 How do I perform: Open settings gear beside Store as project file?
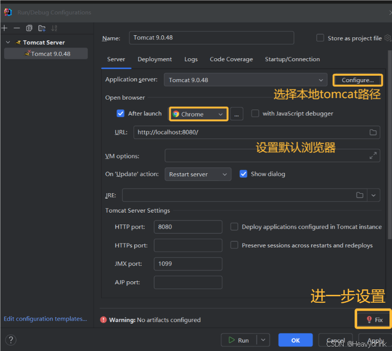pyautogui.click(x=388, y=38)
